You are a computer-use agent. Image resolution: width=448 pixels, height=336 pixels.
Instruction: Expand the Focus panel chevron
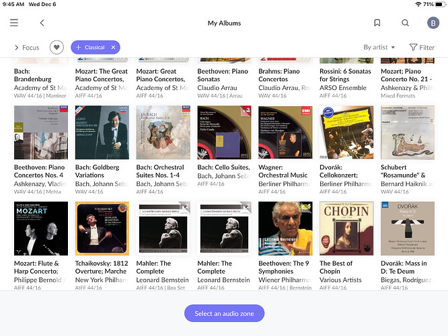(16, 48)
